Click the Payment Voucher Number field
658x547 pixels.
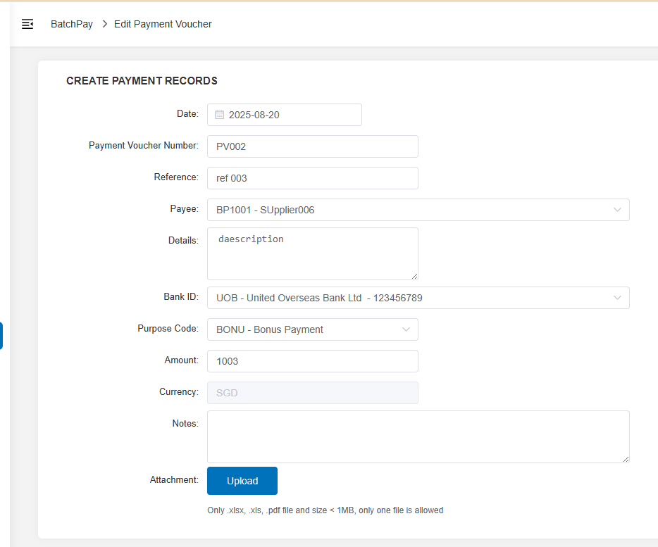tap(312, 146)
